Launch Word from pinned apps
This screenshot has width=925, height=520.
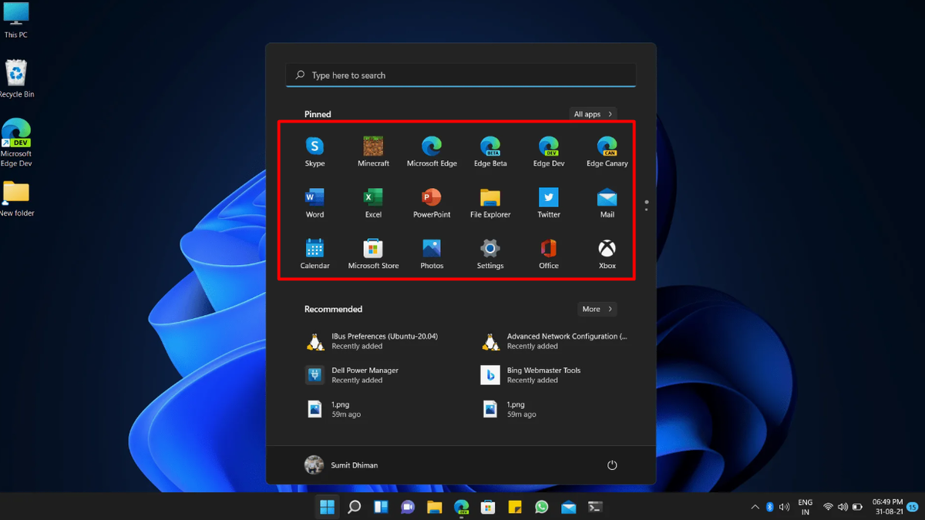[x=314, y=203]
